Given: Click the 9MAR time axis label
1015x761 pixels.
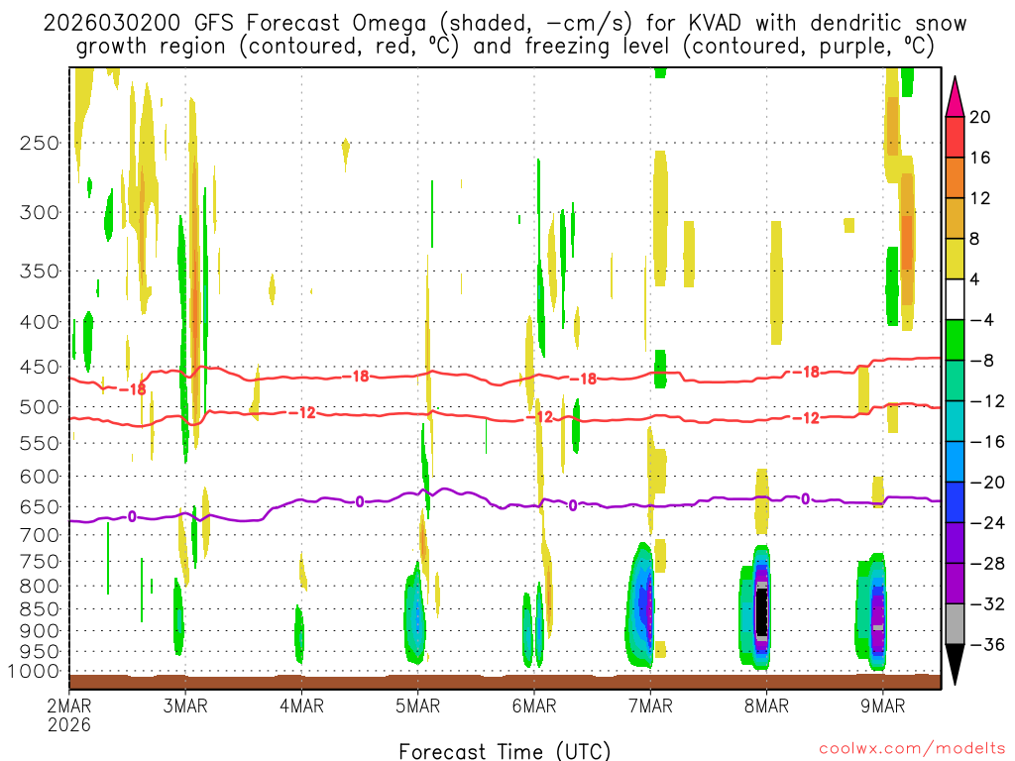Looking at the screenshot, I should [883, 706].
